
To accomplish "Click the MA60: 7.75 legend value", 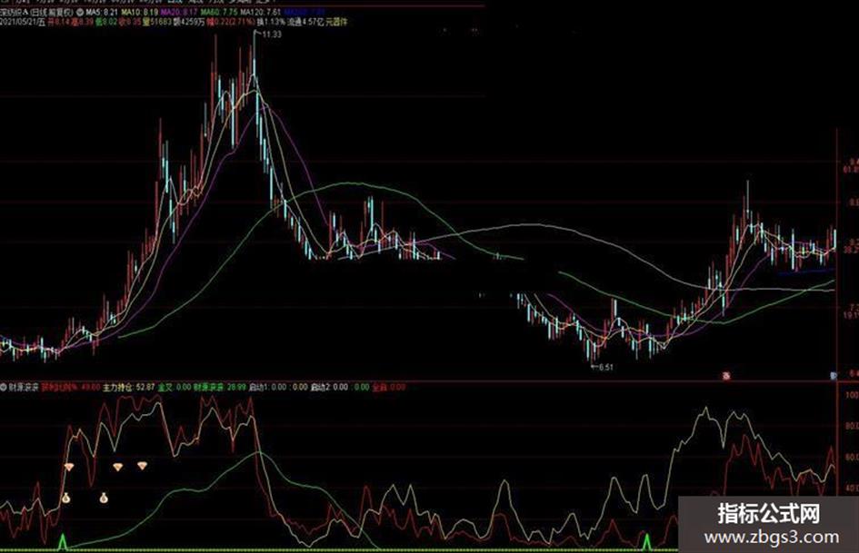I will 220,12.
